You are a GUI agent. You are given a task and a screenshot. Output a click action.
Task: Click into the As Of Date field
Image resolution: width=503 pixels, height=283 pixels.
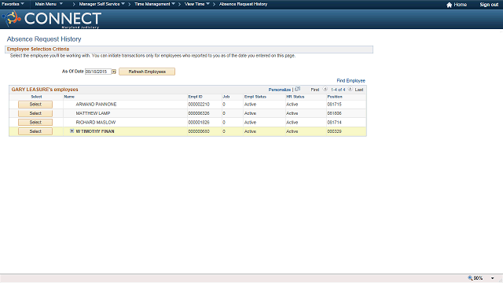pyautogui.click(x=97, y=72)
